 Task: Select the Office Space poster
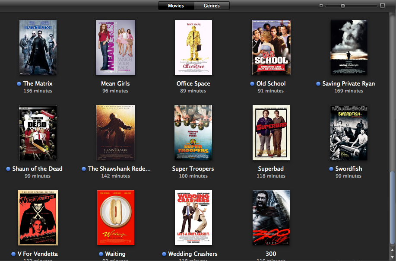tap(193, 48)
